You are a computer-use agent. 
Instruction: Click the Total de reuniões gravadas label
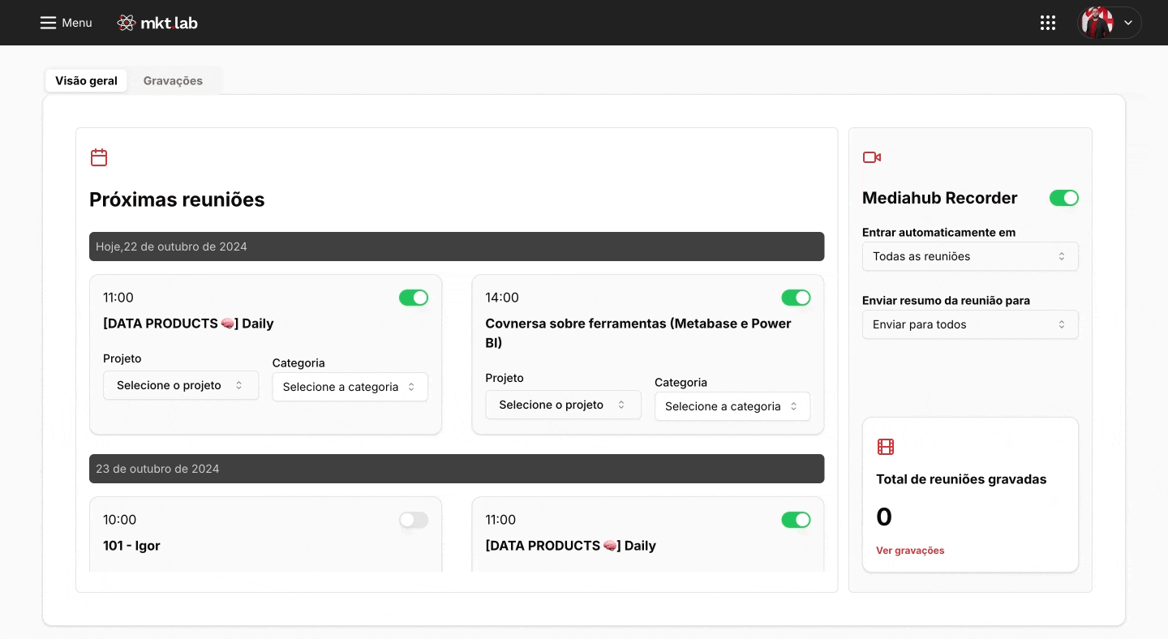tap(961, 479)
